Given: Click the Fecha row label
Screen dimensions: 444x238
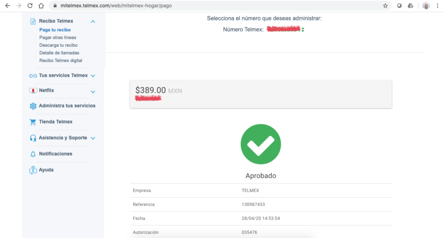Looking at the screenshot, I should click(139, 218).
